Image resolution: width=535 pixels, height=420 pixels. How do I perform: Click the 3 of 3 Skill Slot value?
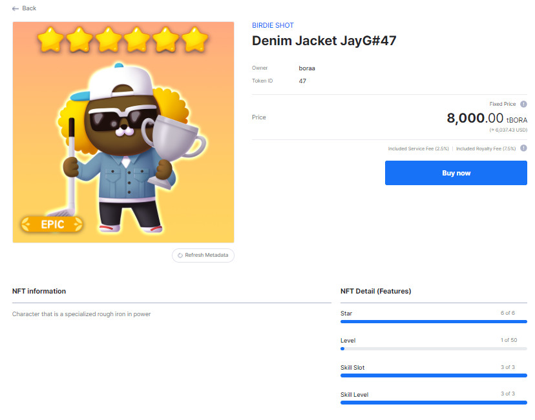coord(508,367)
